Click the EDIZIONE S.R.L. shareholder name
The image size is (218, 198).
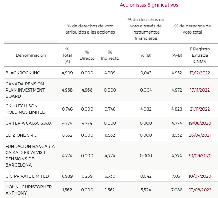[x=21, y=135]
